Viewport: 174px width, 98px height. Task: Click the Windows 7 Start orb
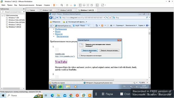(52, 87)
